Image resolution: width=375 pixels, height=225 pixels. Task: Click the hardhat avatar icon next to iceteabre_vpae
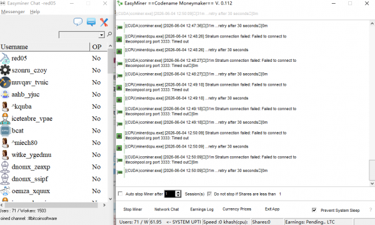coord(5,119)
